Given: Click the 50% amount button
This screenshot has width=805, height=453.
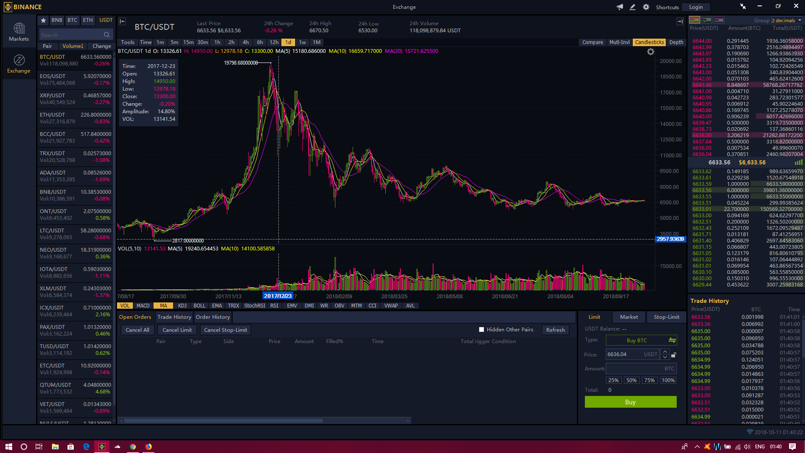Looking at the screenshot, I should coord(631,380).
